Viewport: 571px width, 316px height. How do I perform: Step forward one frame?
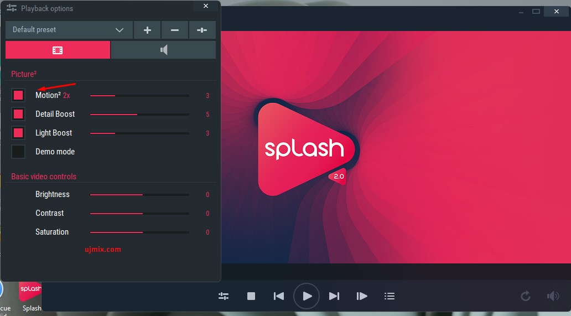(x=362, y=296)
